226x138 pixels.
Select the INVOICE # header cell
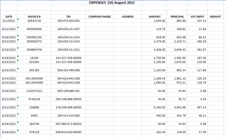(x=34, y=16)
